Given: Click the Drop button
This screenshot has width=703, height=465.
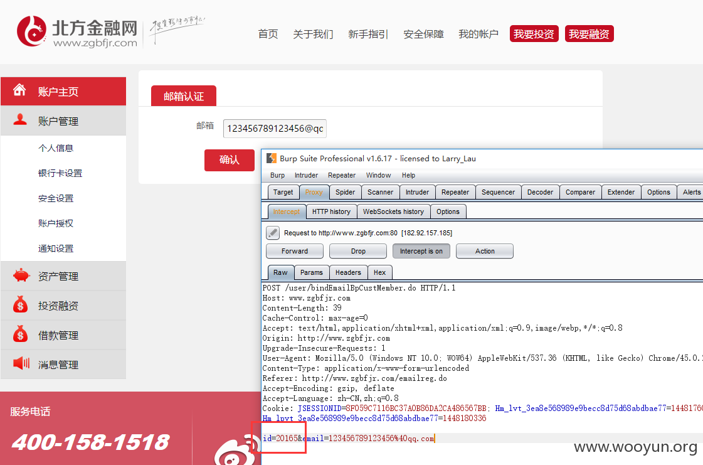Looking at the screenshot, I should 358,251.
